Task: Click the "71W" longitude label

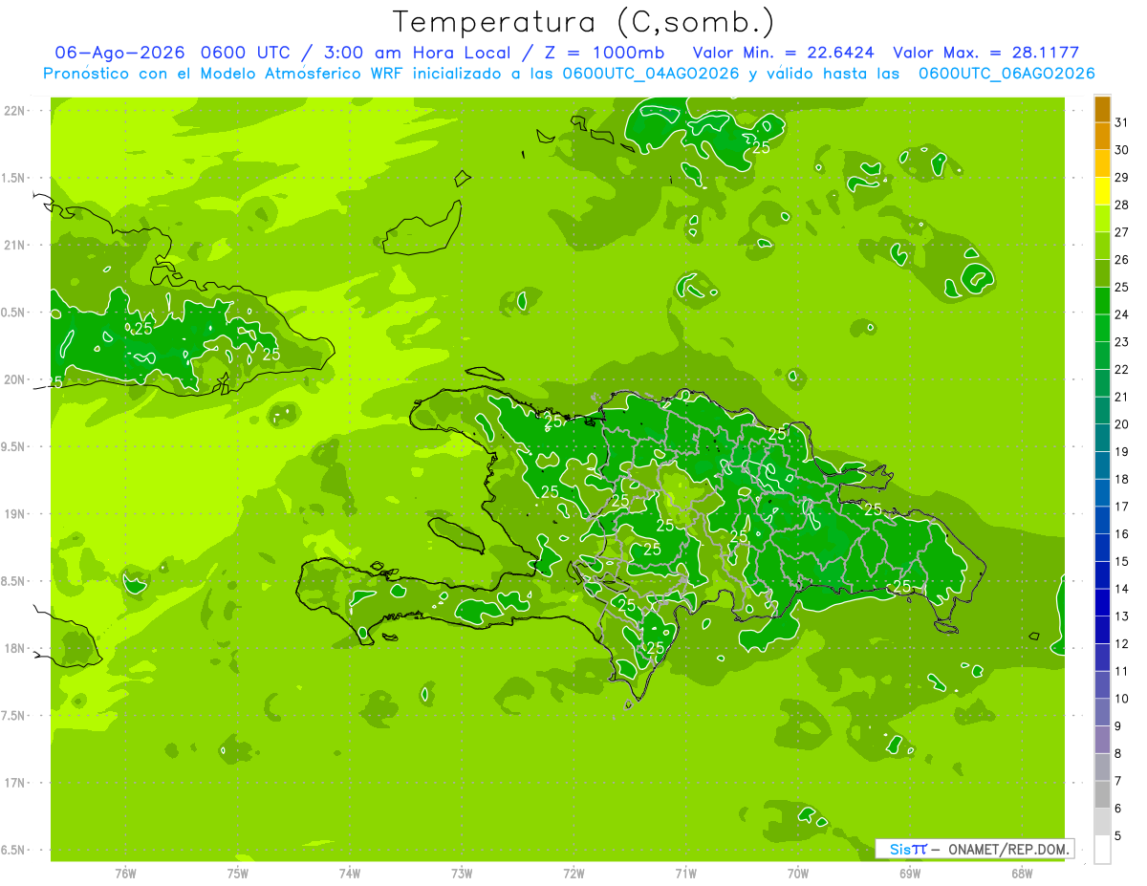Action: coord(685,873)
